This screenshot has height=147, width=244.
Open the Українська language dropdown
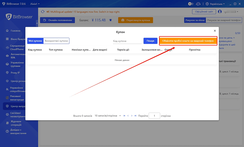[x=215, y=4]
